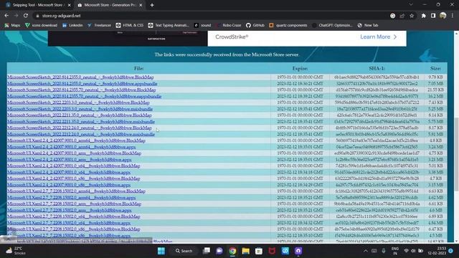Click the forward navigation arrow
Image resolution: width=459 pixels, height=258 pixels.
[16, 16]
